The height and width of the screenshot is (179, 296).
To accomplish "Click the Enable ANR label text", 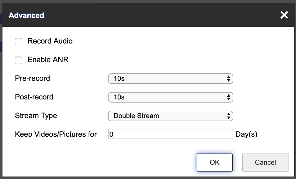I will pyautogui.click(x=48, y=60).
